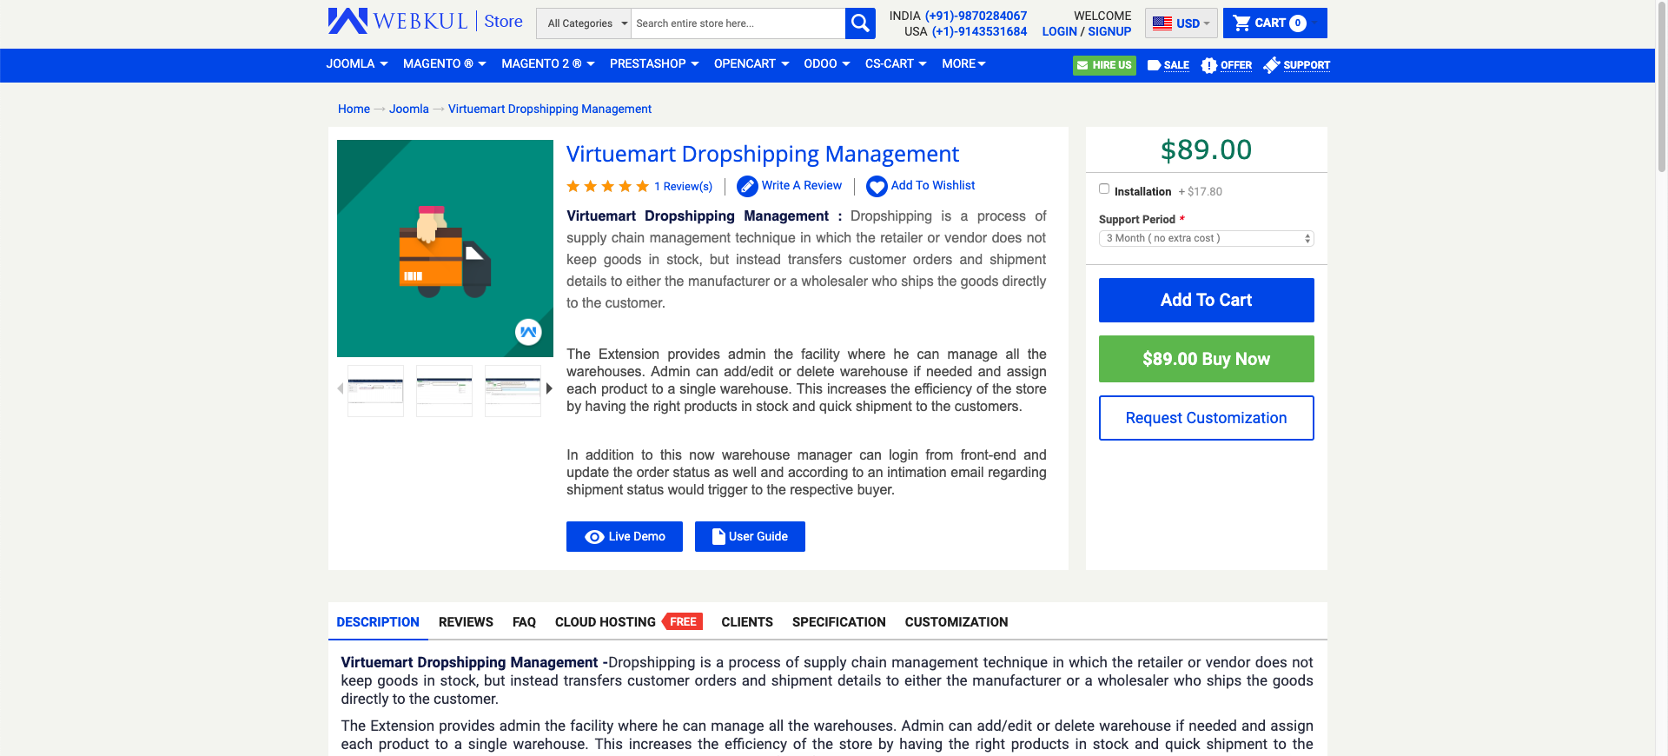1668x756 pixels.
Task: Click the Webkul logo icon
Action: [347, 21]
